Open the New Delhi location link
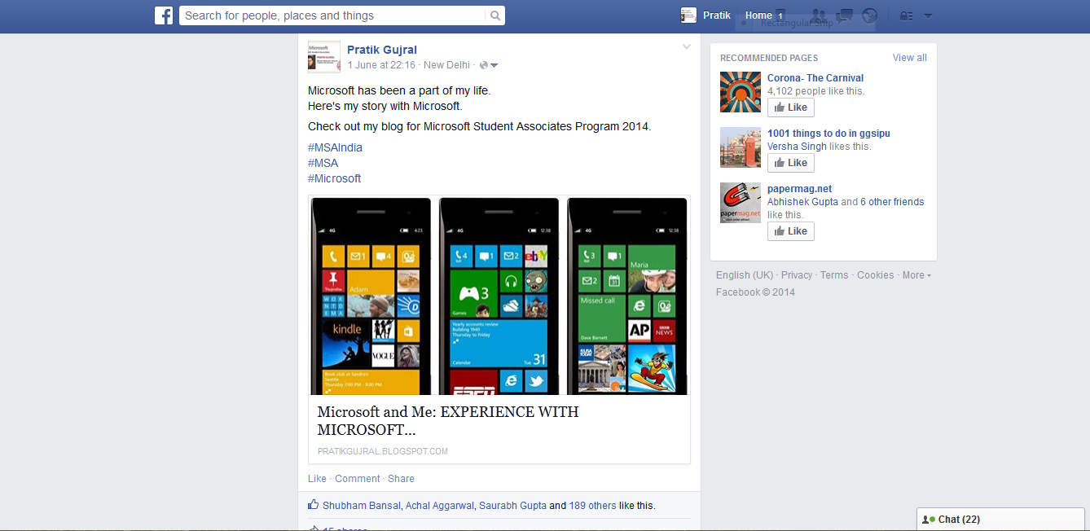The image size is (1090, 531). (x=446, y=65)
